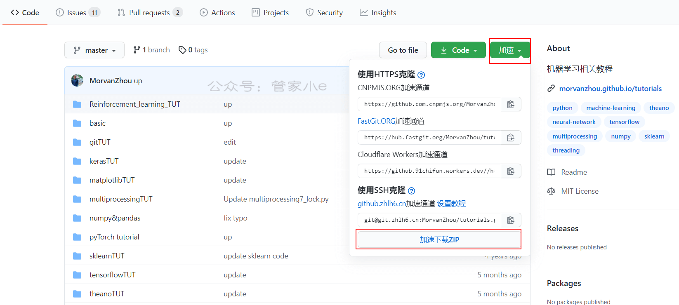Click the multiprocessingTUT folder icon
The height and width of the screenshot is (305, 679).
(x=77, y=199)
